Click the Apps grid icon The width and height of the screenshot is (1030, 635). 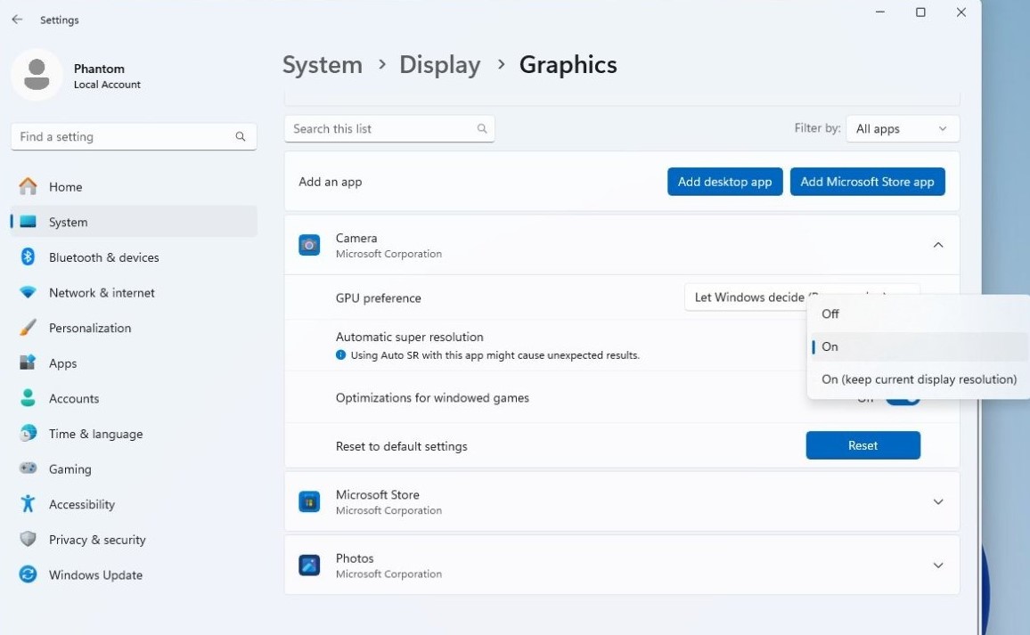click(x=28, y=362)
